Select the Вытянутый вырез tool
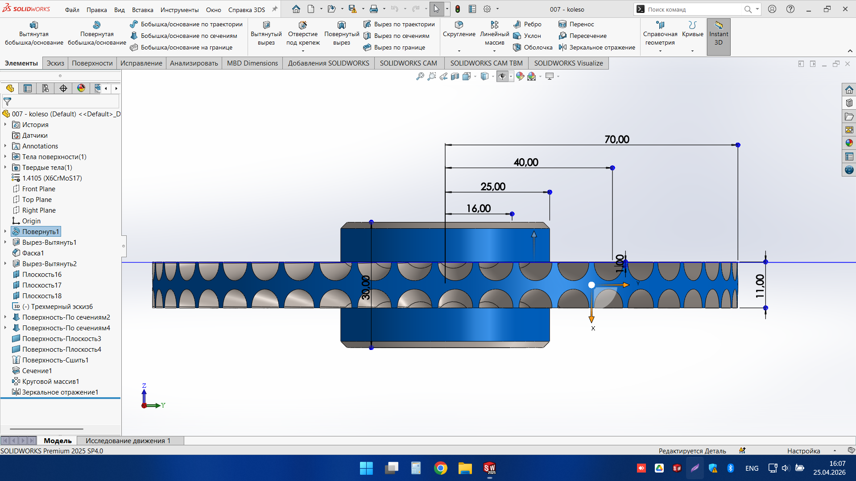The height and width of the screenshot is (481, 856). pyautogui.click(x=266, y=33)
